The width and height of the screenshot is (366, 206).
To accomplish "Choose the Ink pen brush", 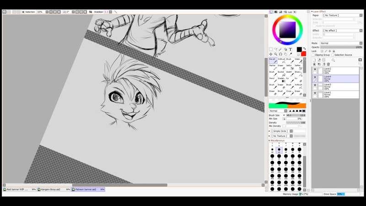I will coord(273,60).
